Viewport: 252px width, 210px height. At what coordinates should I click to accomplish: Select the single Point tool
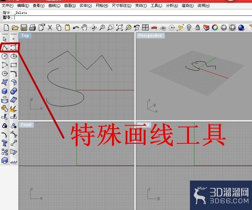(x=14, y=39)
